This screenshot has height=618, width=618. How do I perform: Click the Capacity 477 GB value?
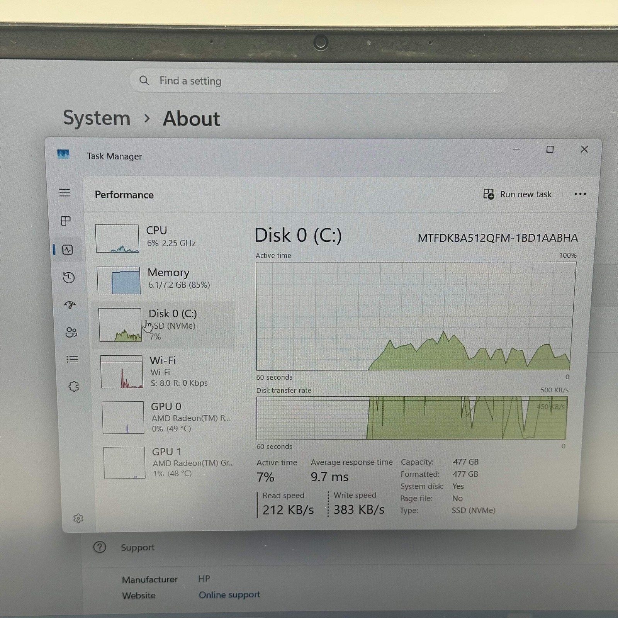[465, 462]
